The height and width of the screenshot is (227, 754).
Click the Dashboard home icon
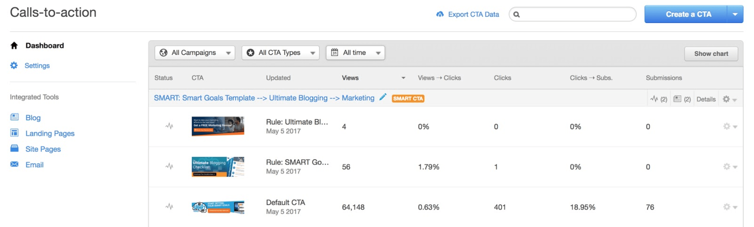coord(14,46)
